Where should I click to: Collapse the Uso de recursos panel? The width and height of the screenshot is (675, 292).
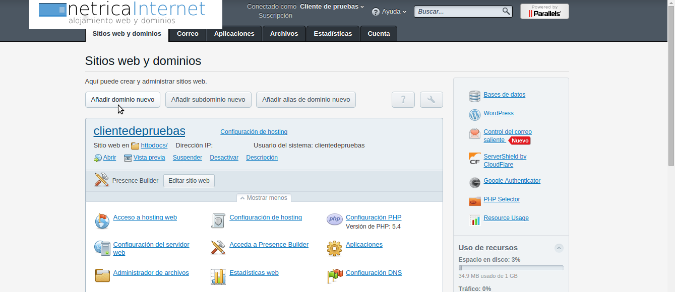point(559,248)
